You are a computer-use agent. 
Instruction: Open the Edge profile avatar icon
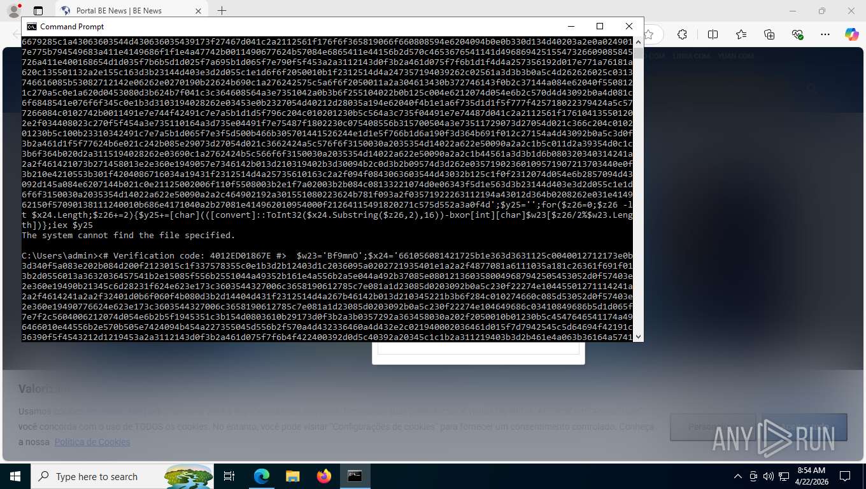13,11
